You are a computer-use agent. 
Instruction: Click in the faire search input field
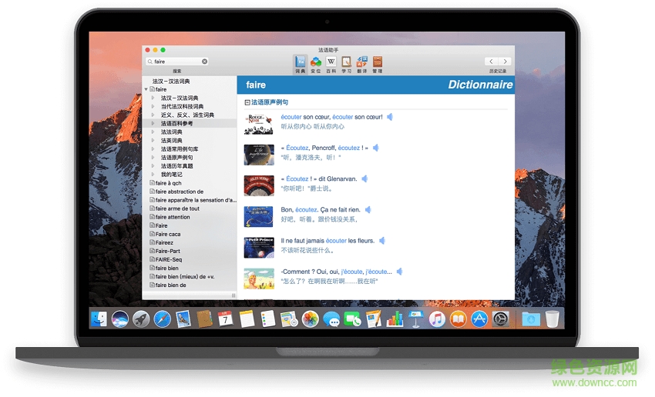tap(176, 62)
